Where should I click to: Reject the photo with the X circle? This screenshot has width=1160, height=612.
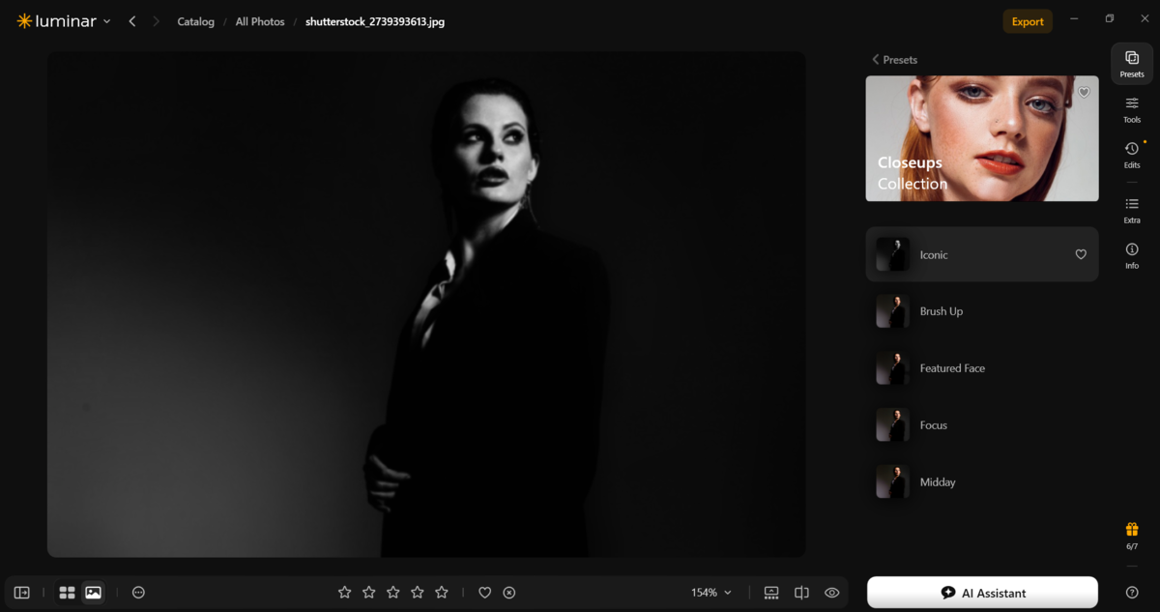point(509,593)
